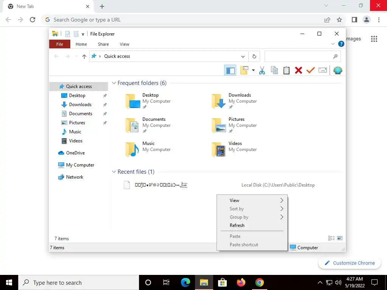The width and height of the screenshot is (387, 290).
Task: Click Chrome's reload page button
Action: click(33, 20)
